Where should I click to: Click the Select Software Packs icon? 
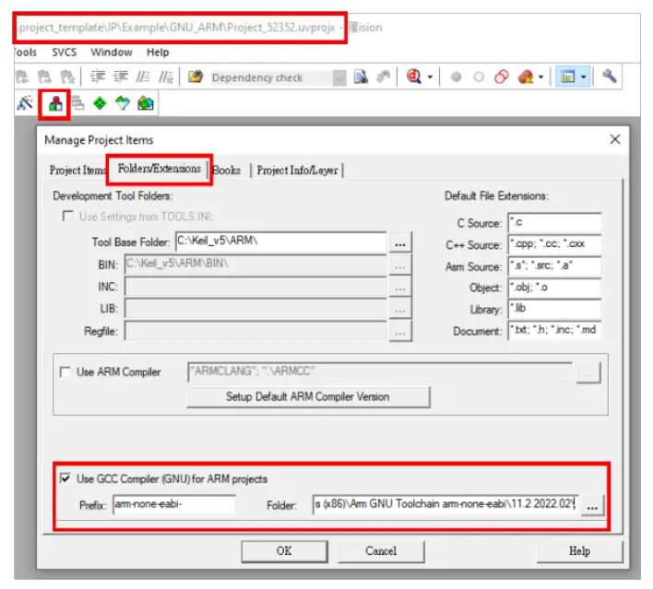pyautogui.click(x=123, y=103)
